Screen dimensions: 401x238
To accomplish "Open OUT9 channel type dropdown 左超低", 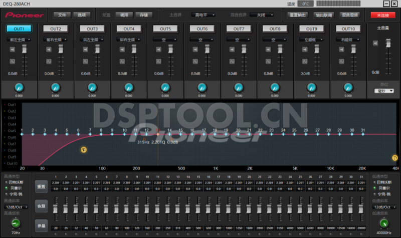I will tap(311, 39).
